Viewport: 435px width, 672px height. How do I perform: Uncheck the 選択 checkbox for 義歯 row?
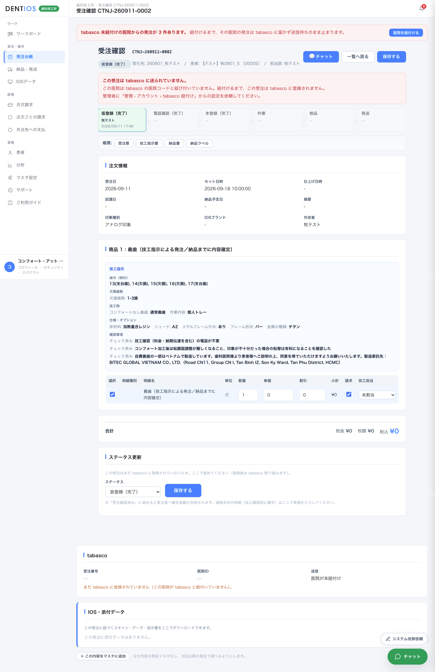pyautogui.click(x=112, y=394)
